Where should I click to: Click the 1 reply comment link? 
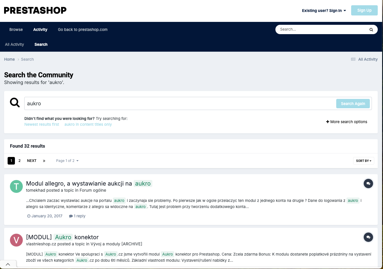coord(77,216)
